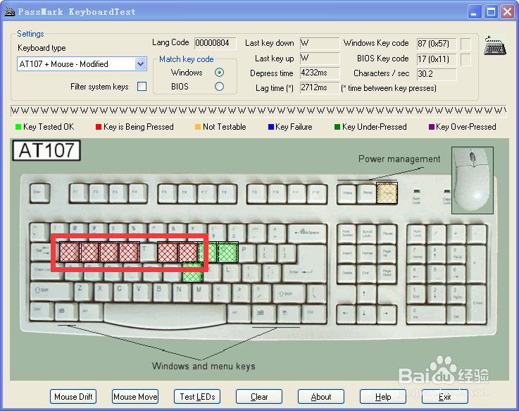Click the red Key is Being Pressed swatch
The image size is (519, 411).
pyautogui.click(x=99, y=127)
